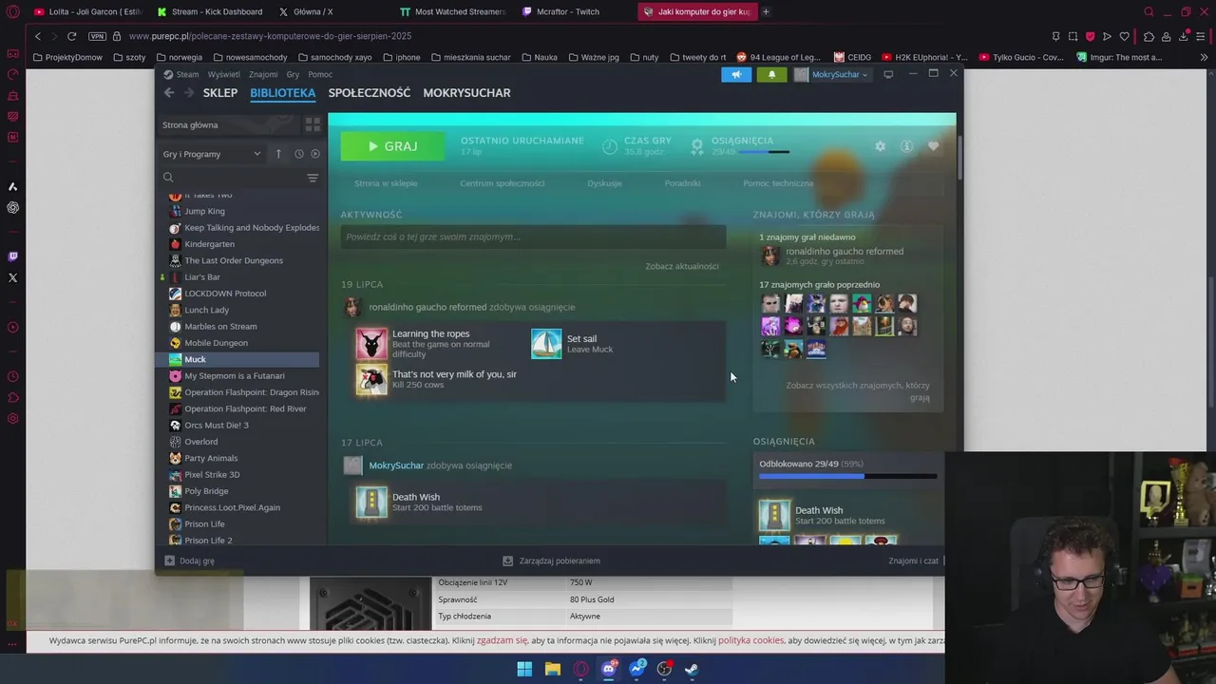This screenshot has width=1216, height=684.
Task: Open Znajomi i czat panel
Action: (914, 560)
